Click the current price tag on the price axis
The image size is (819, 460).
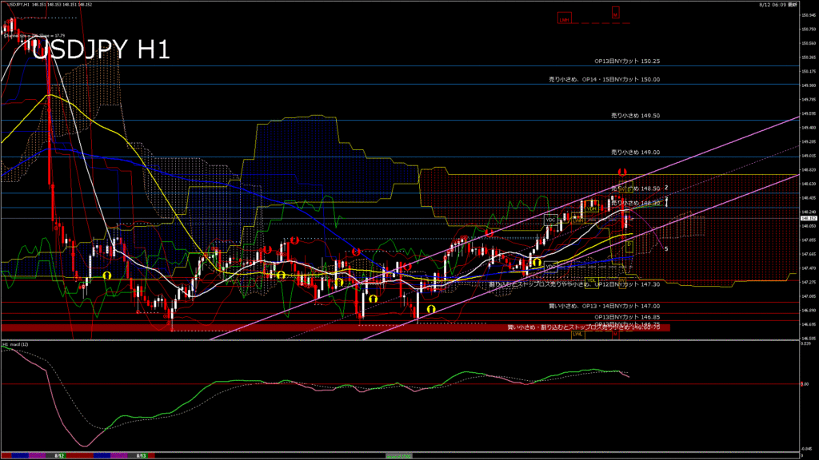(x=808, y=216)
